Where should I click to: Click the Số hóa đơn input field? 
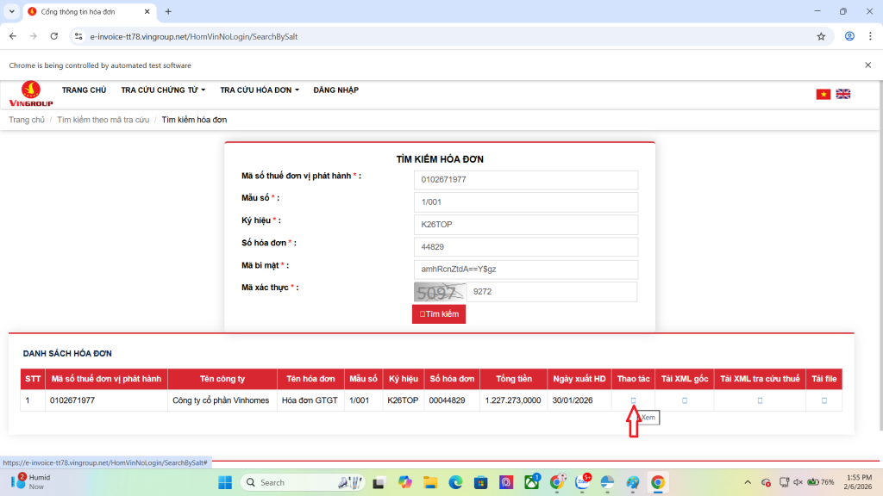[x=525, y=247]
